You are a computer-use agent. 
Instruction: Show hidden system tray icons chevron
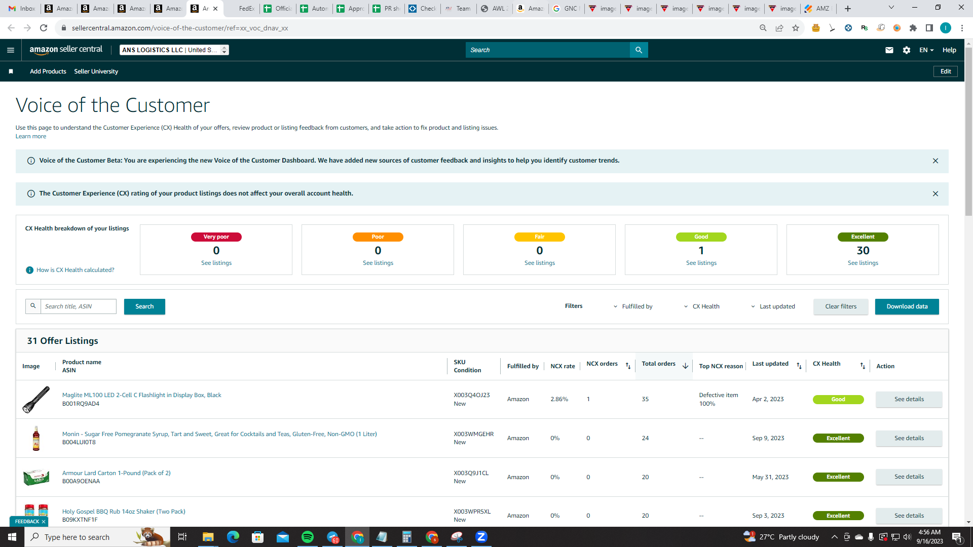(x=834, y=537)
